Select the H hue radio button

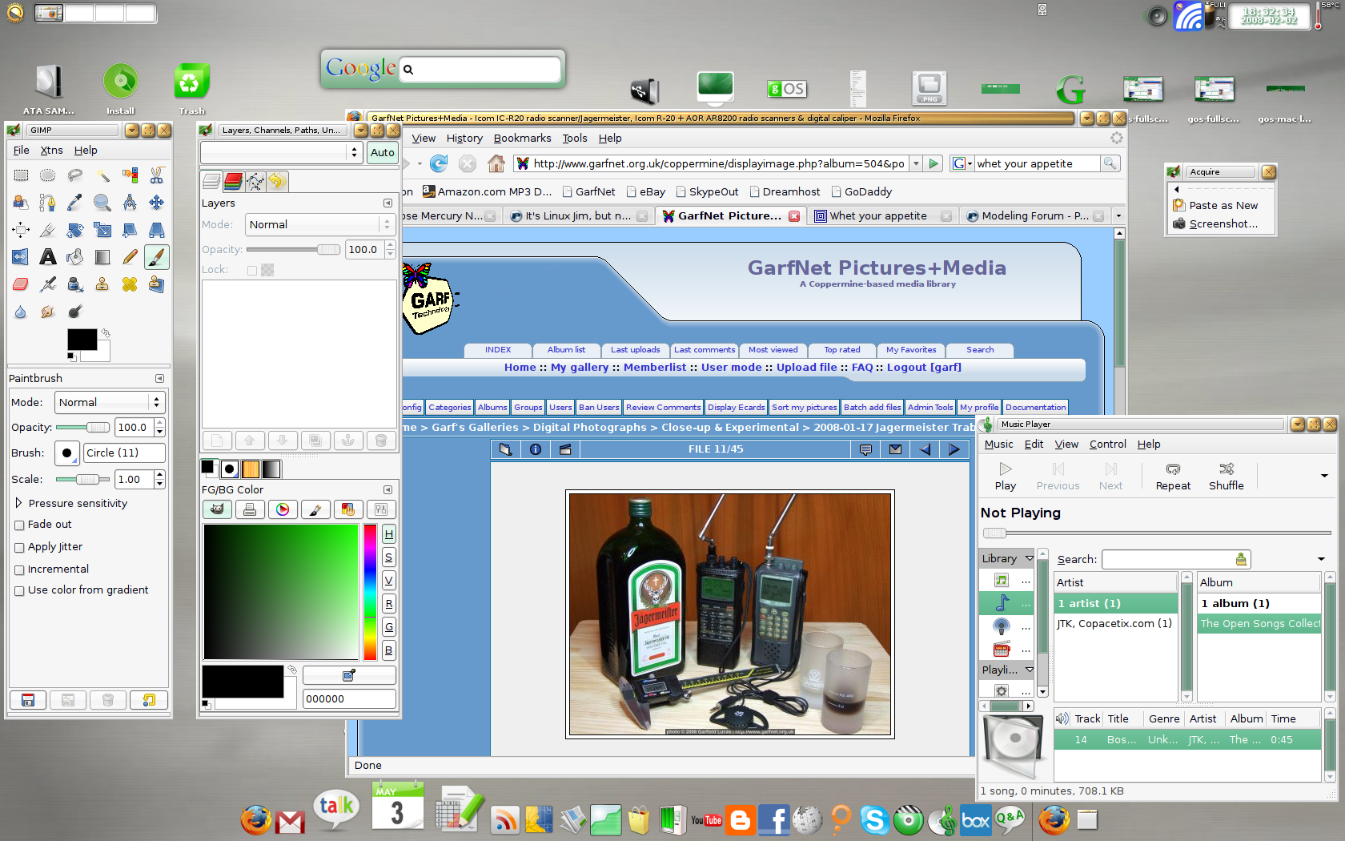coord(388,534)
